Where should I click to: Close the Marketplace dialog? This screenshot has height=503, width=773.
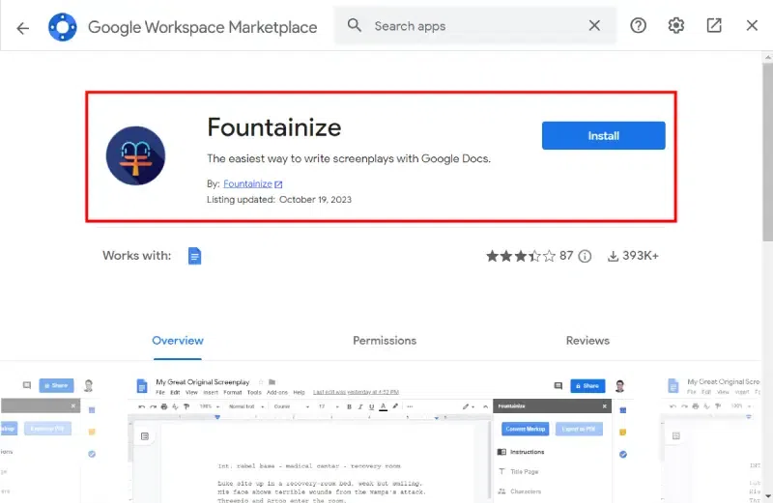752,25
